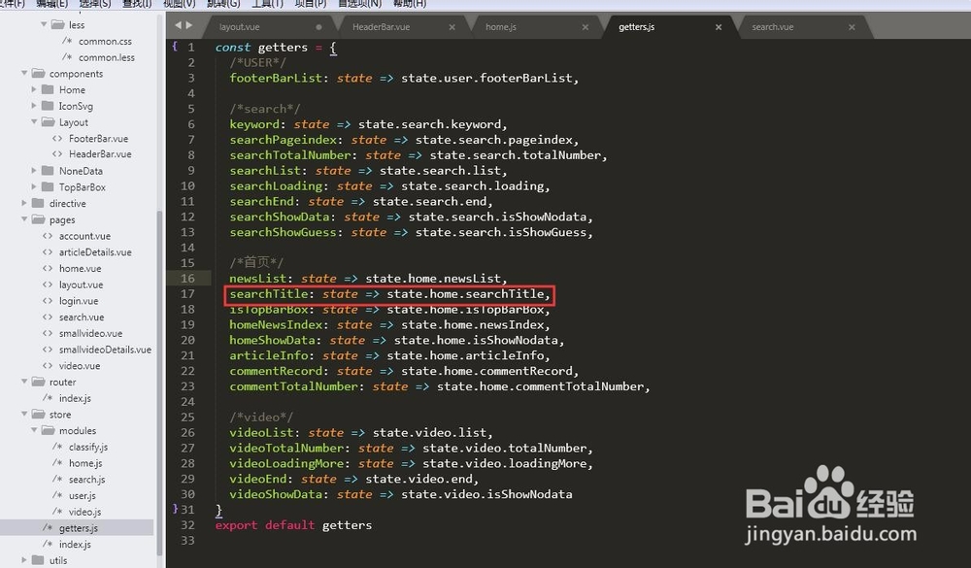Click line number 16 in gutter
Image resolution: width=971 pixels, height=568 pixels.
187,278
